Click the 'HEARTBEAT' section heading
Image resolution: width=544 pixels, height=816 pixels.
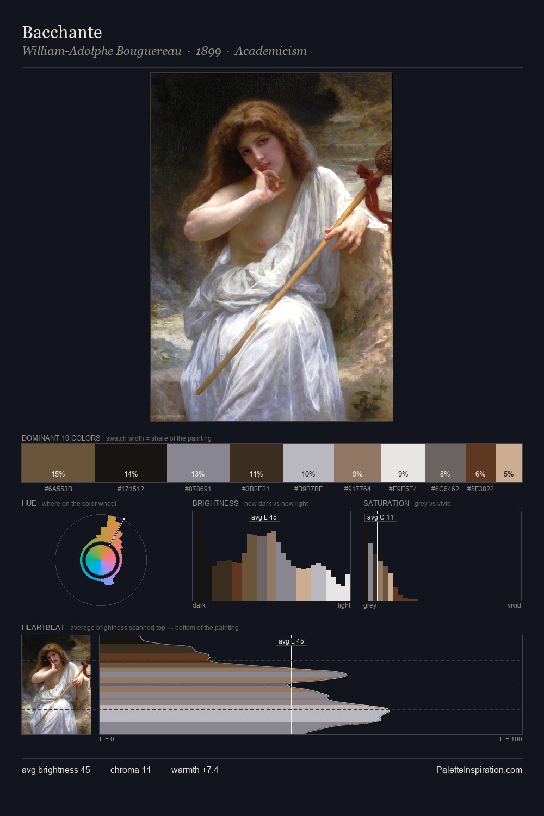(43, 627)
